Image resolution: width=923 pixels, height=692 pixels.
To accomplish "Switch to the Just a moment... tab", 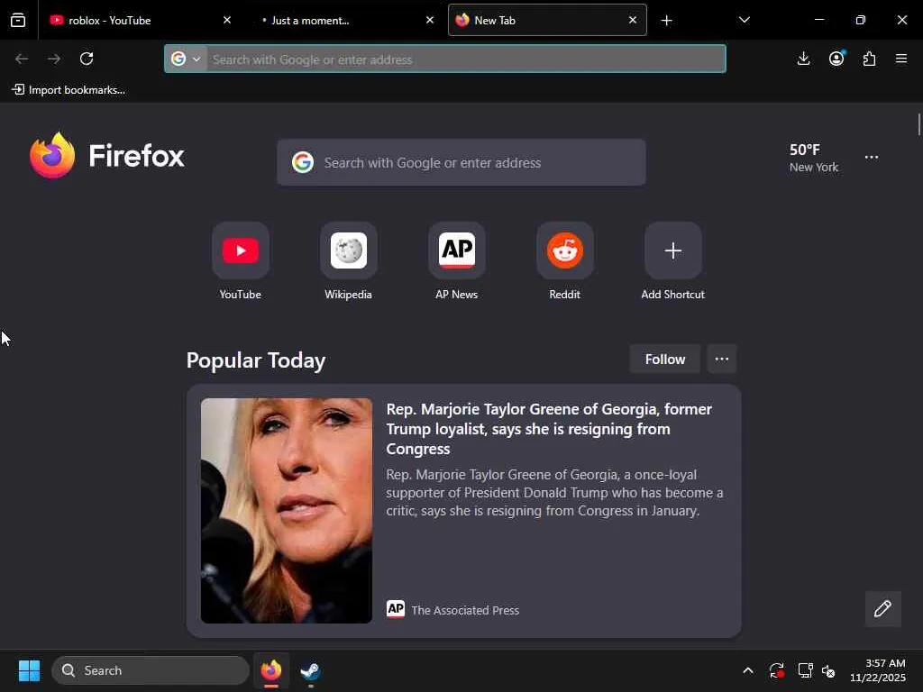I will click(347, 20).
